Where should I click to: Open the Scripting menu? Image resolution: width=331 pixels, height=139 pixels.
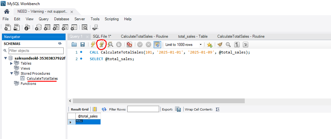click(112, 19)
